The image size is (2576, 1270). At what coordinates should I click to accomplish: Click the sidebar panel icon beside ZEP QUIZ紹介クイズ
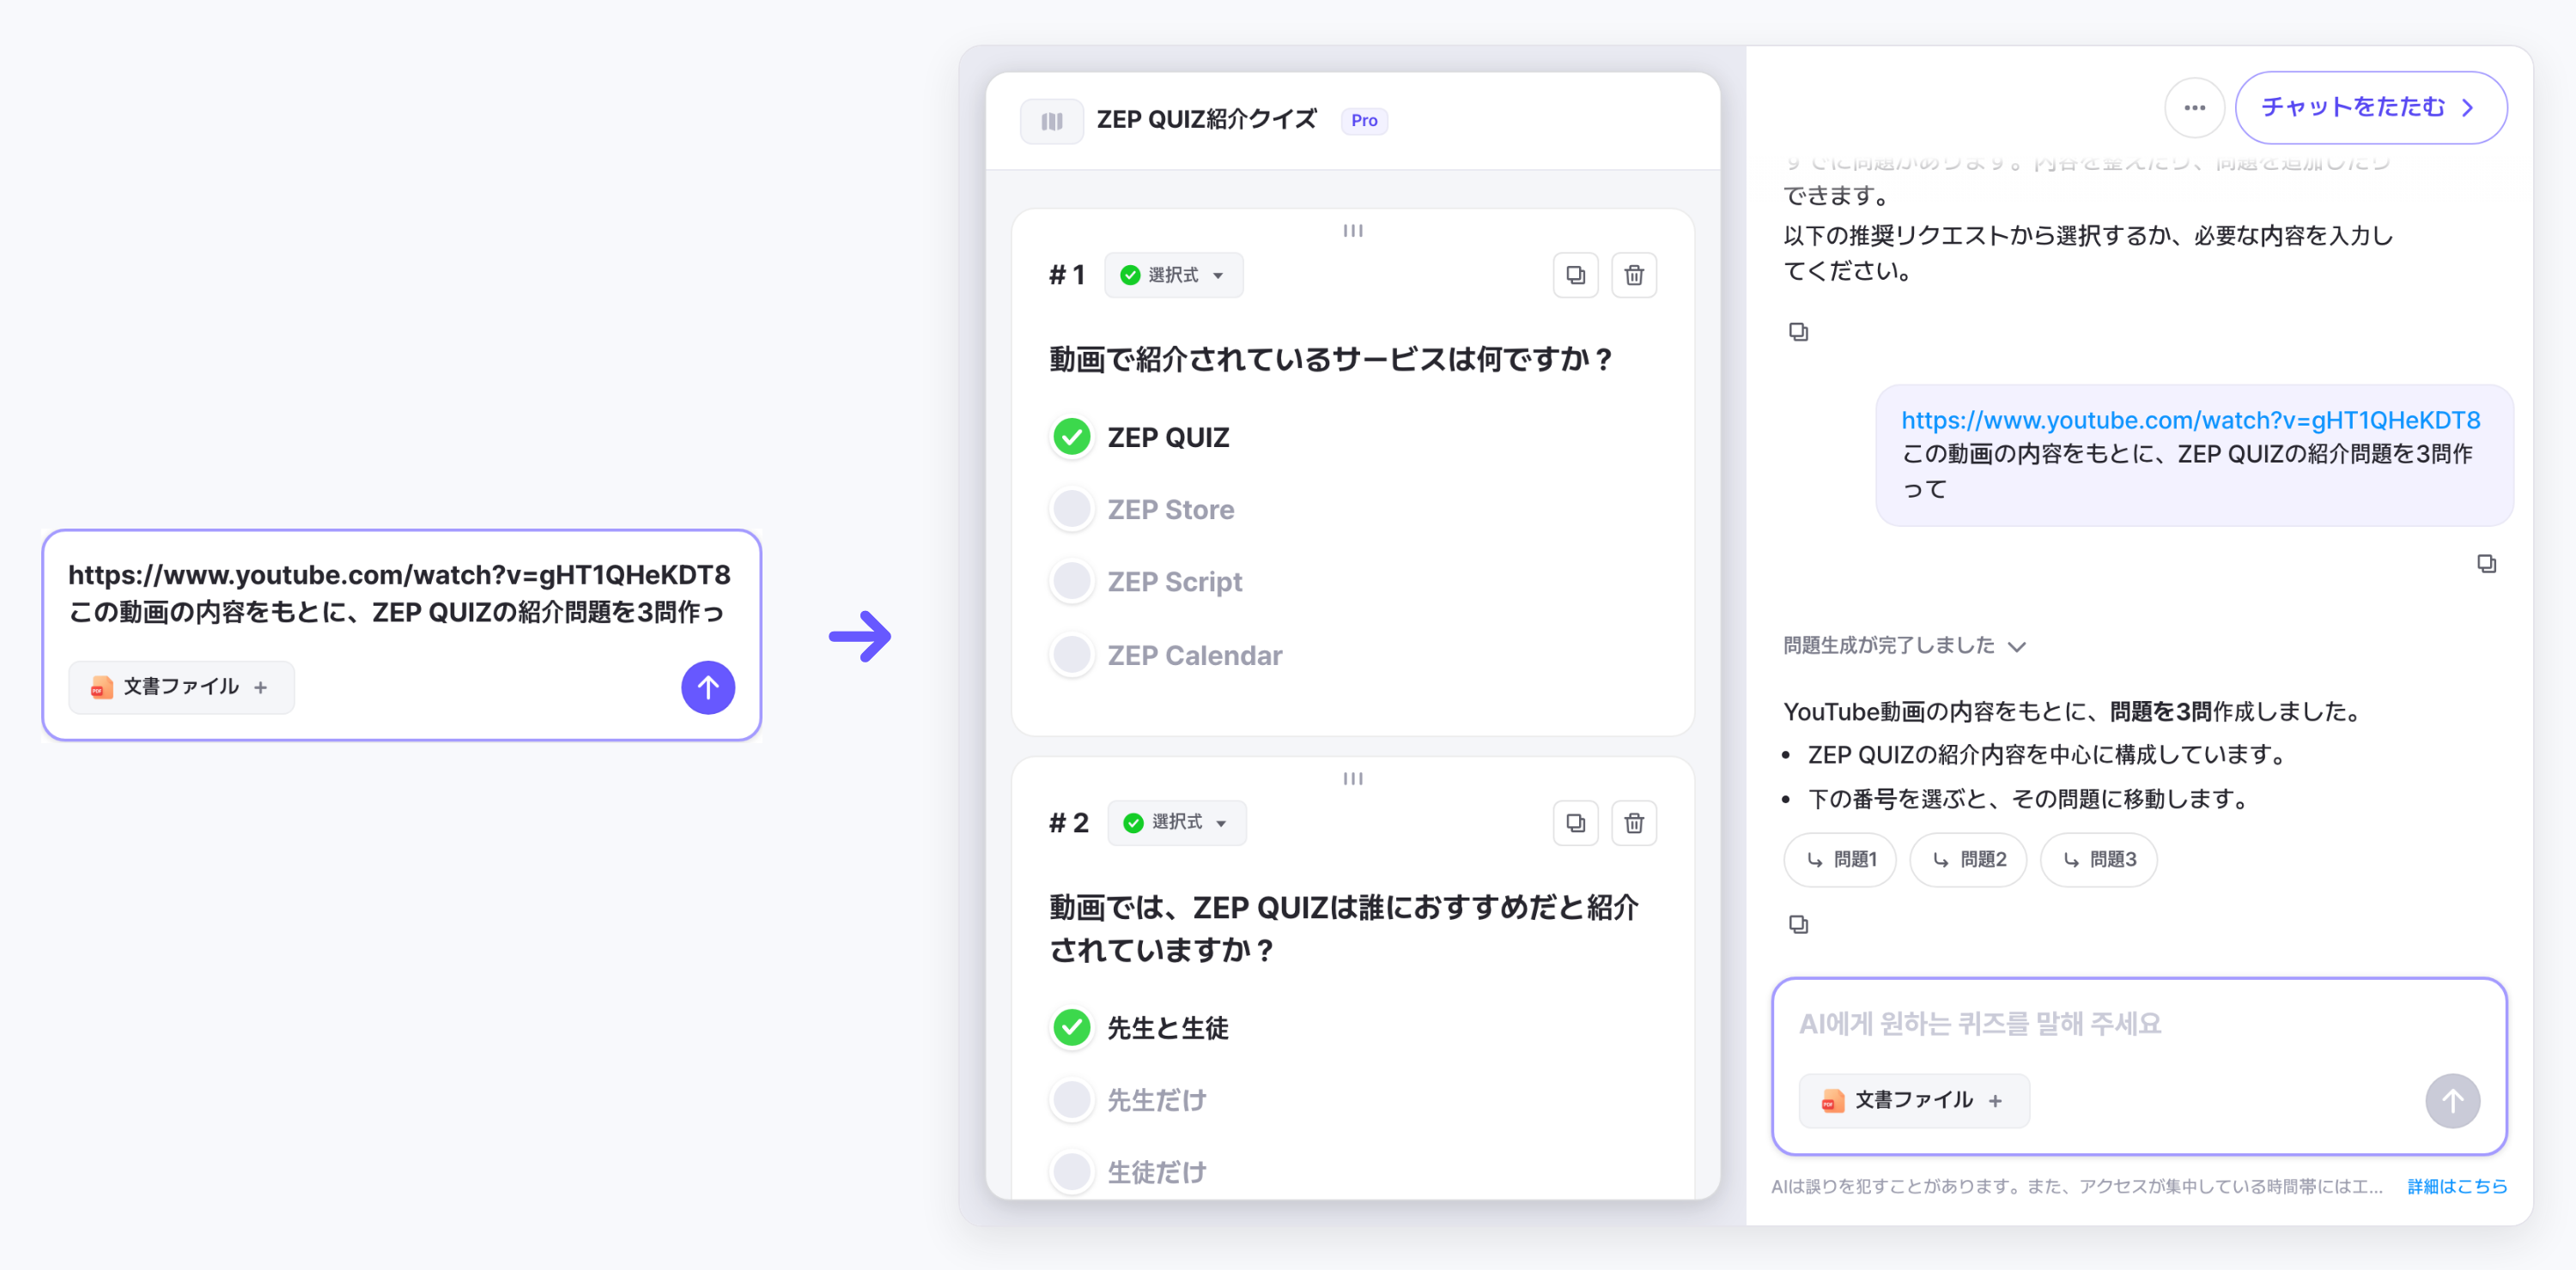coord(1051,121)
